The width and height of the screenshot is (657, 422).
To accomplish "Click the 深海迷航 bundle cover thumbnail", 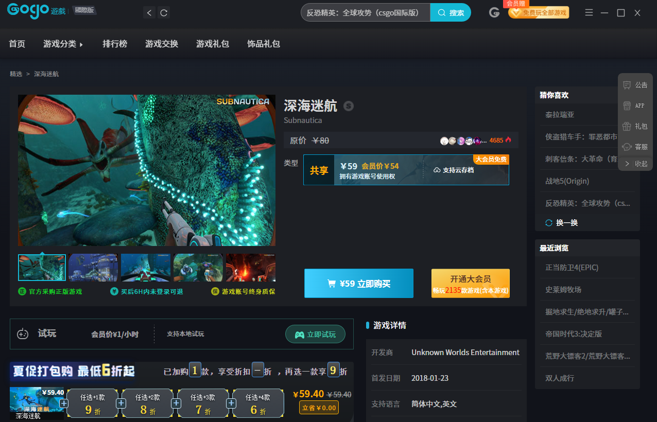I will (x=37, y=403).
